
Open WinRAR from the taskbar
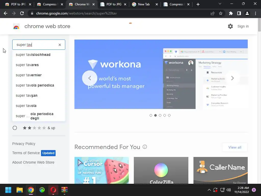pyautogui.click(x=64, y=190)
